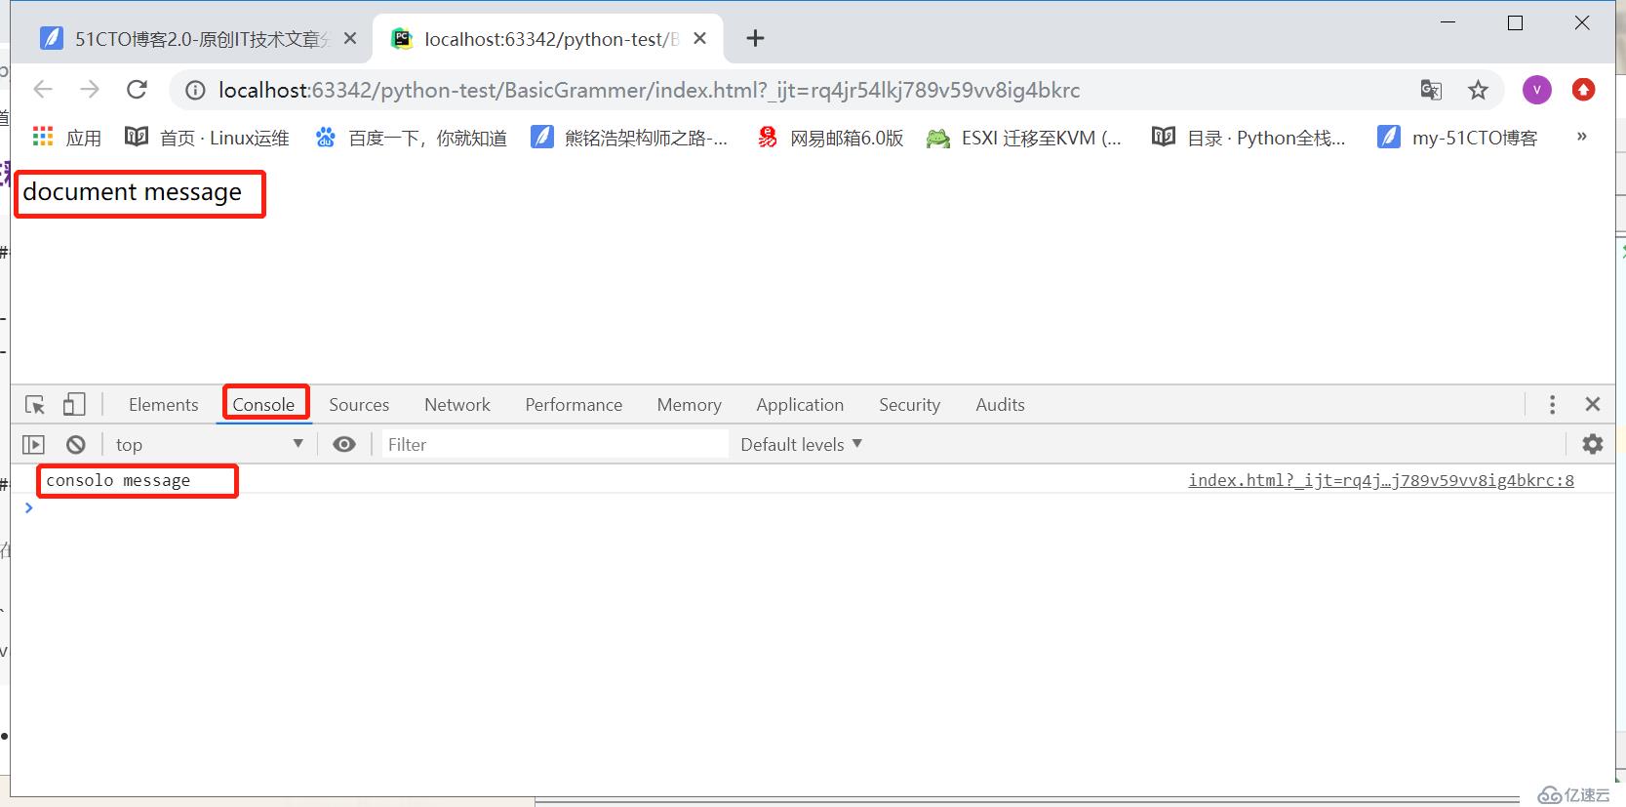Open the 百度一下，你就知道 bookmark

412,138
